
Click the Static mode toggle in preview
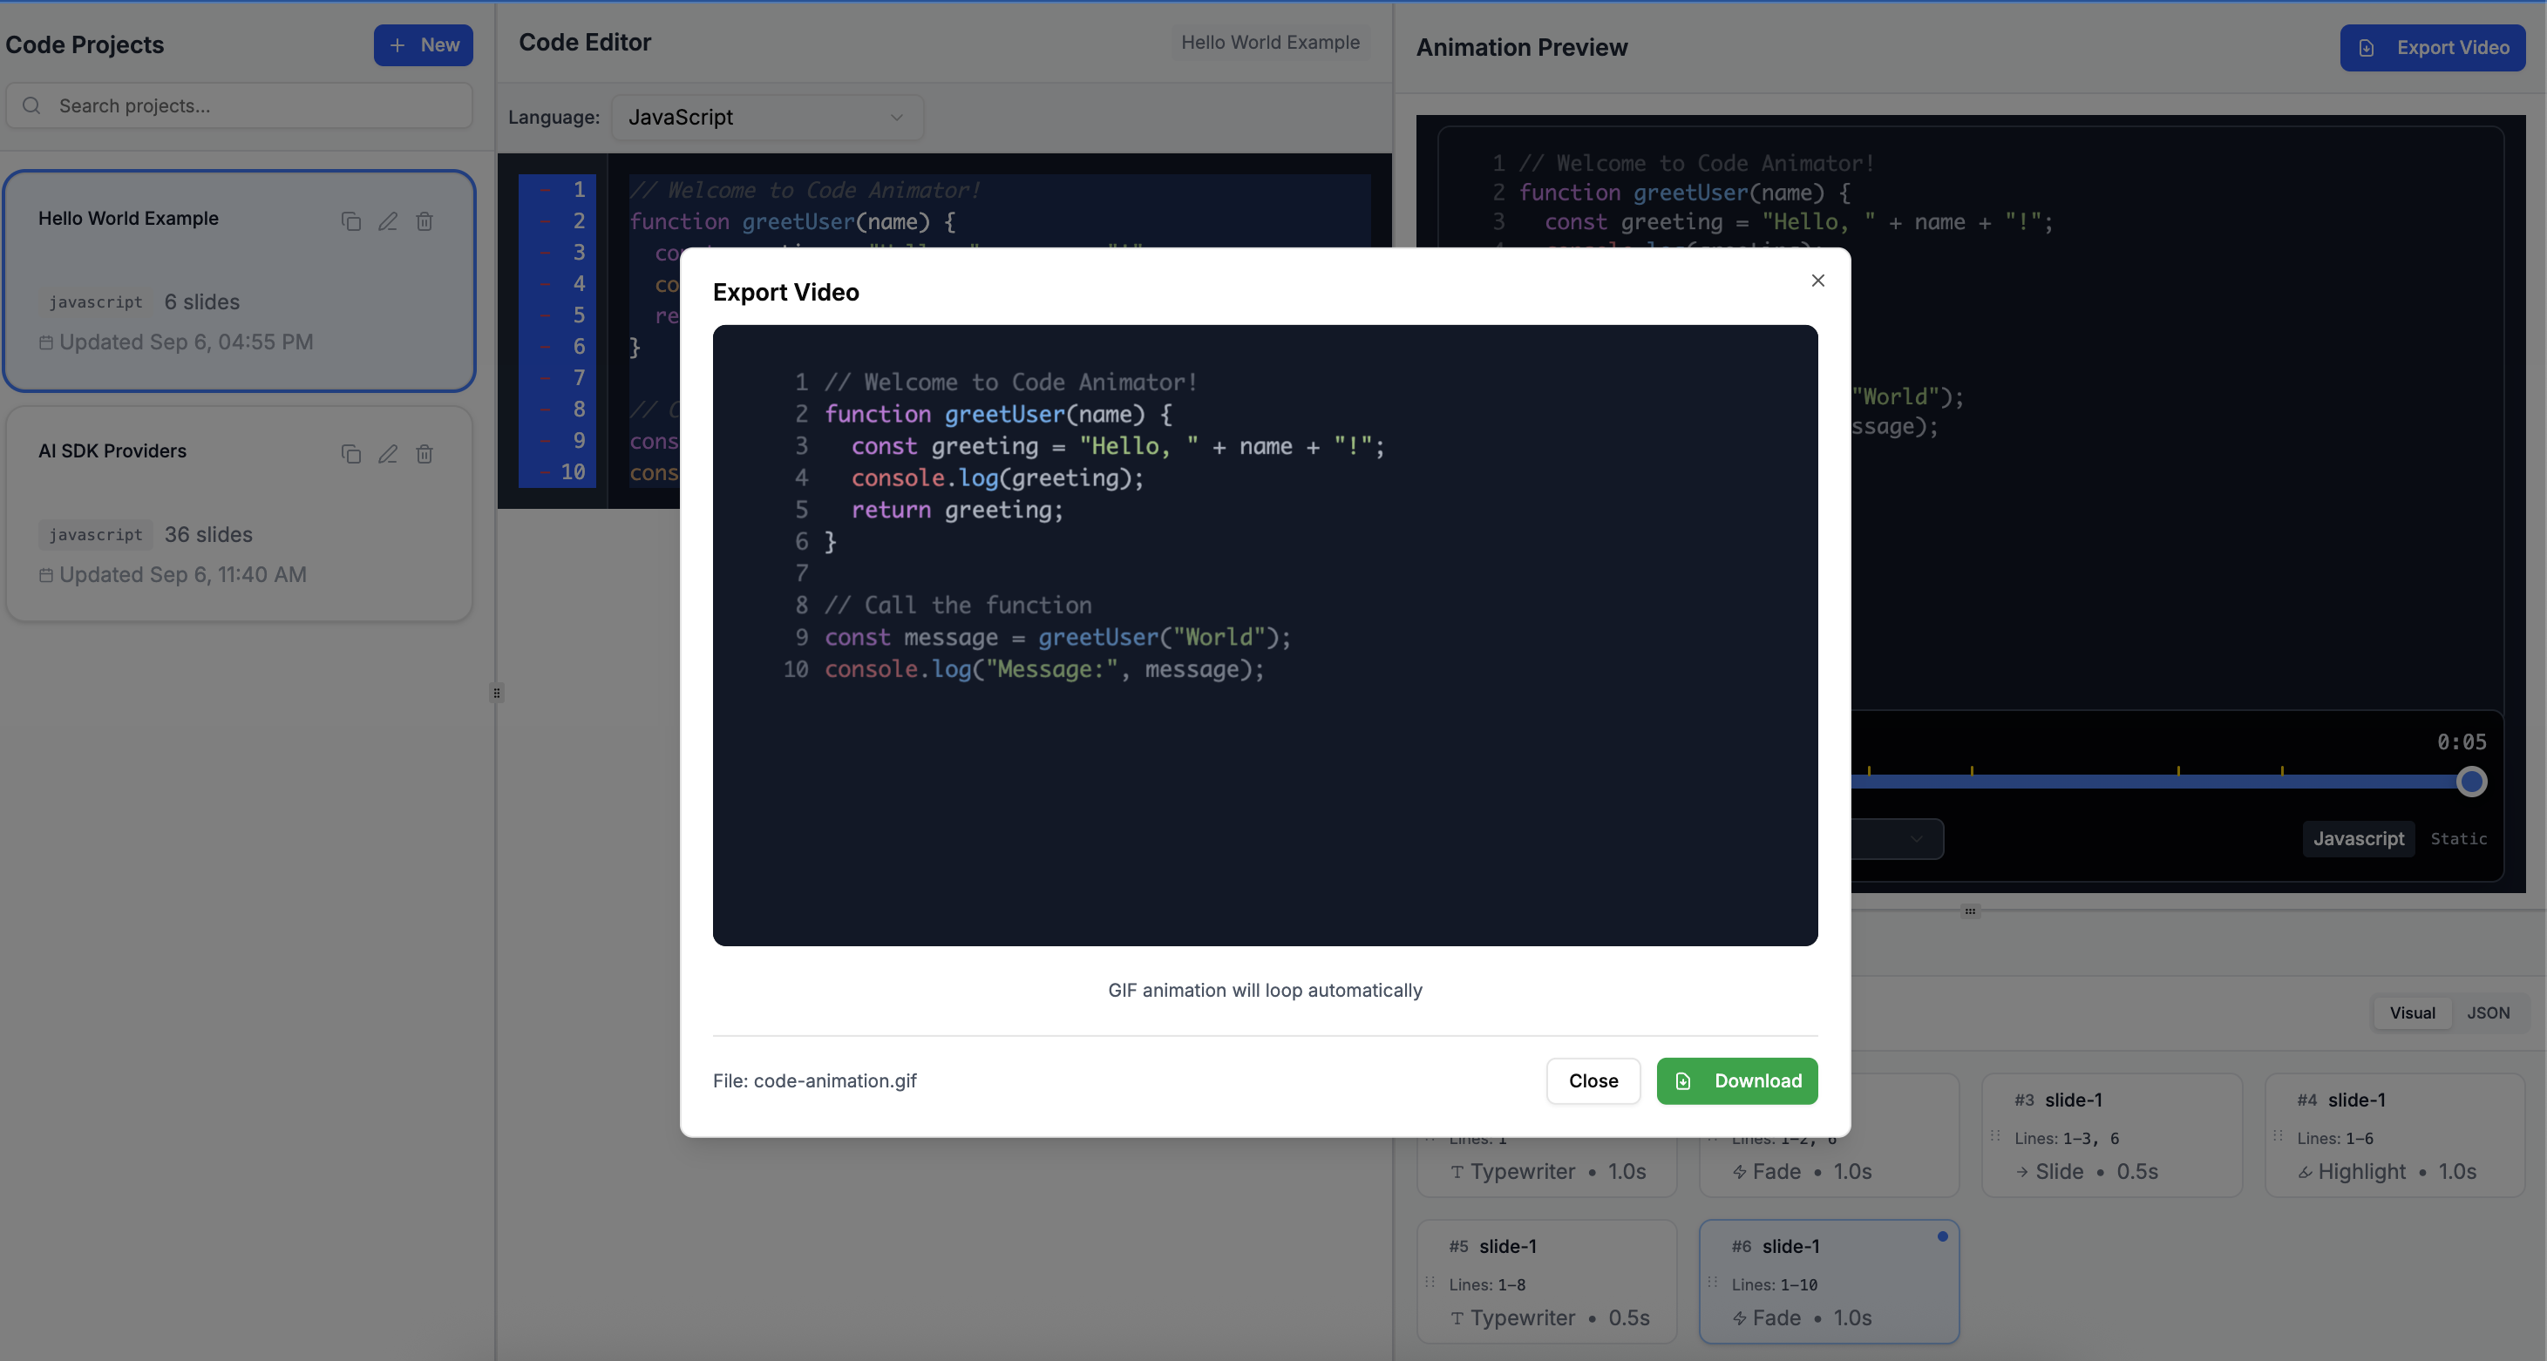(x=2458, y=838)
